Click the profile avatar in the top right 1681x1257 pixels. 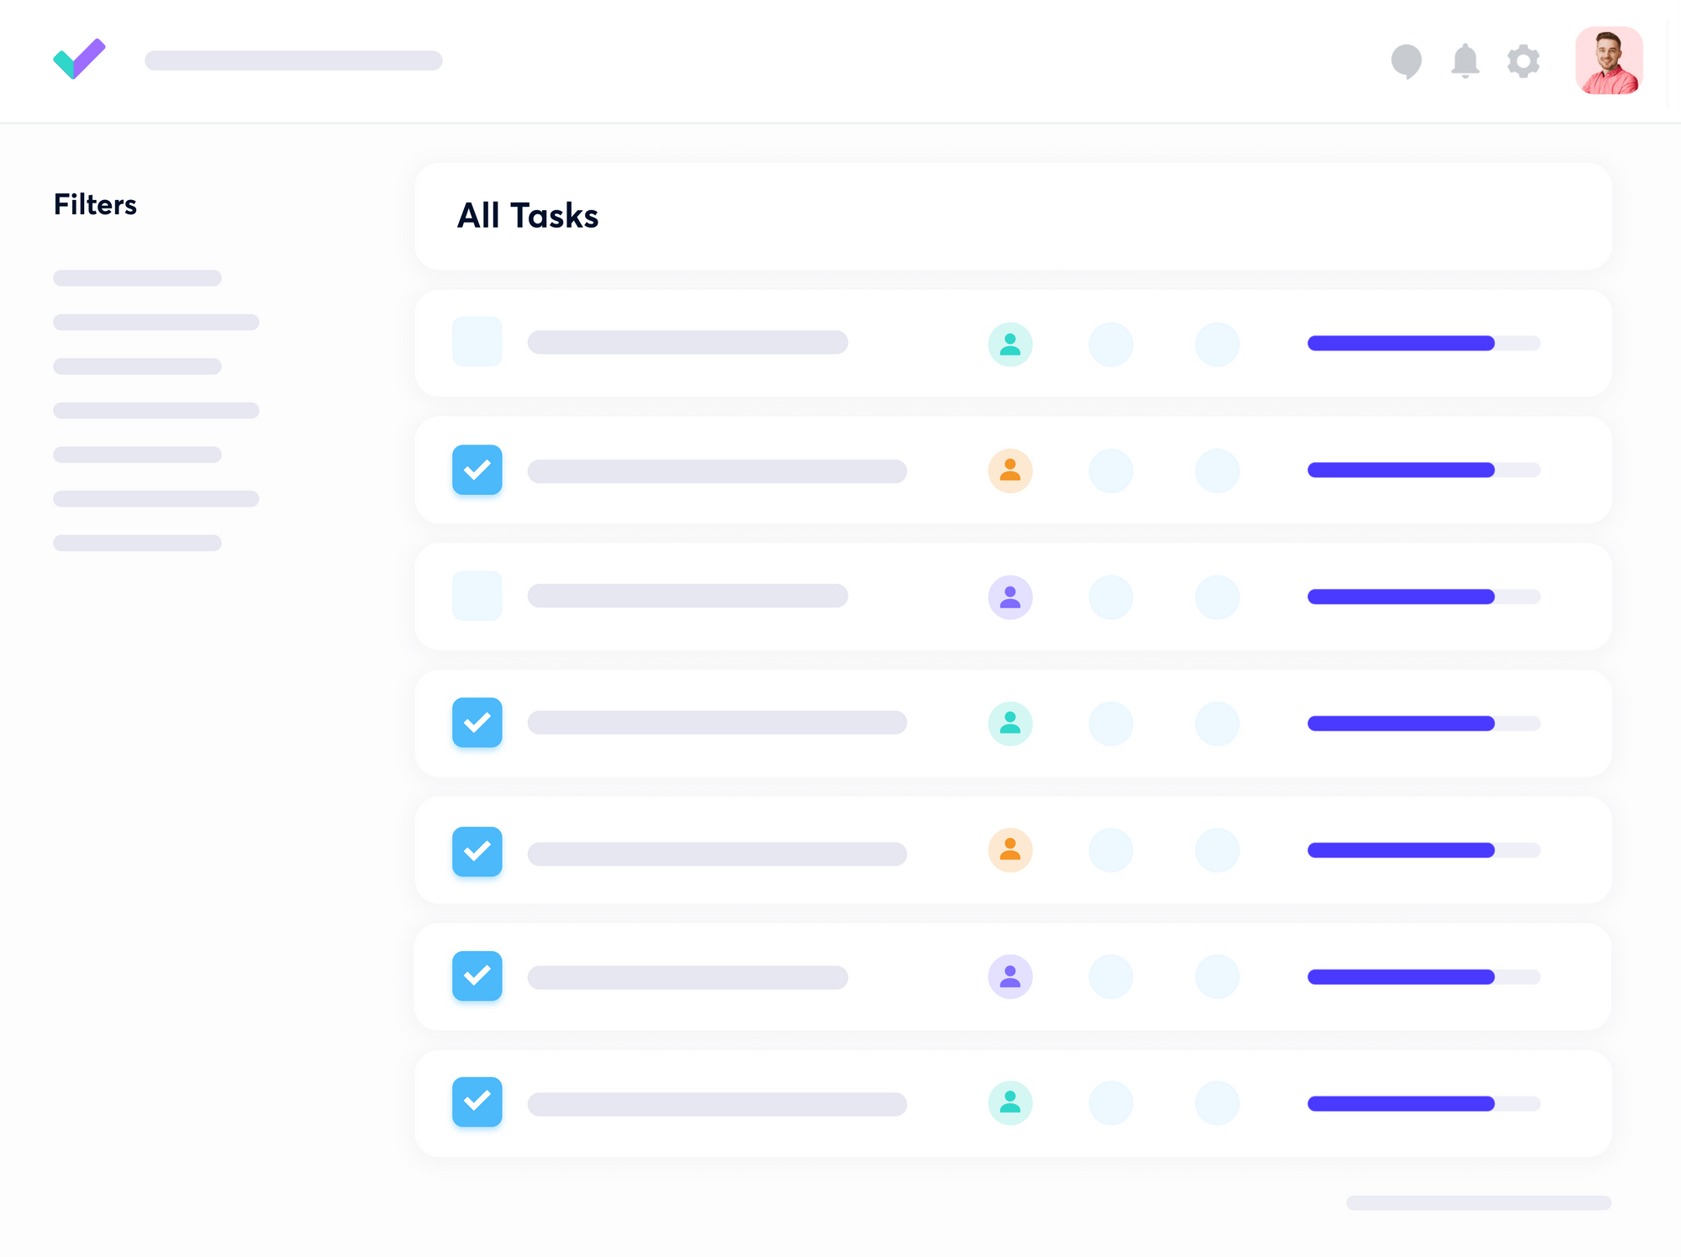click(1609, 60)
